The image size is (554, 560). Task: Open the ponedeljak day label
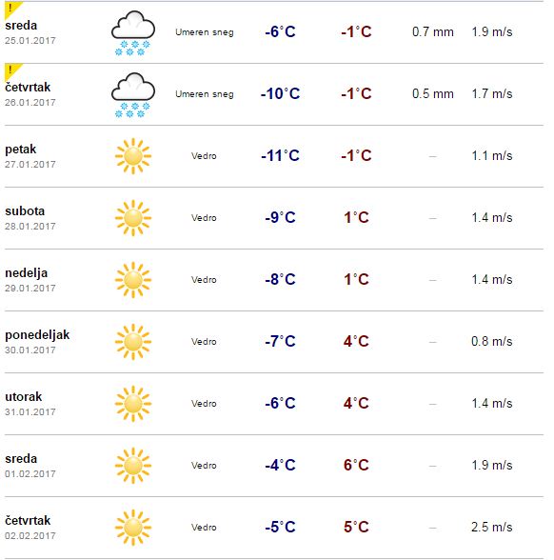coord(37,335)
